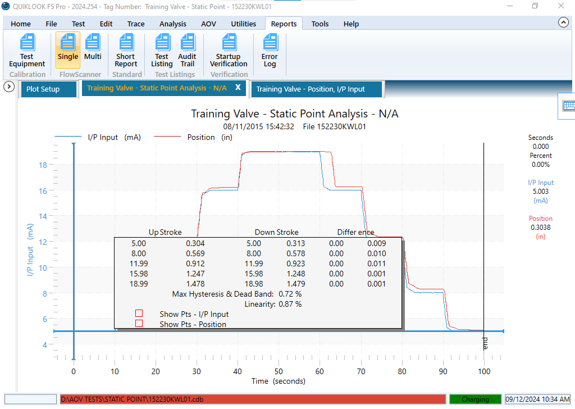Close the Static Point Analysis tab

pyautogui.click(x=238, y=88)
